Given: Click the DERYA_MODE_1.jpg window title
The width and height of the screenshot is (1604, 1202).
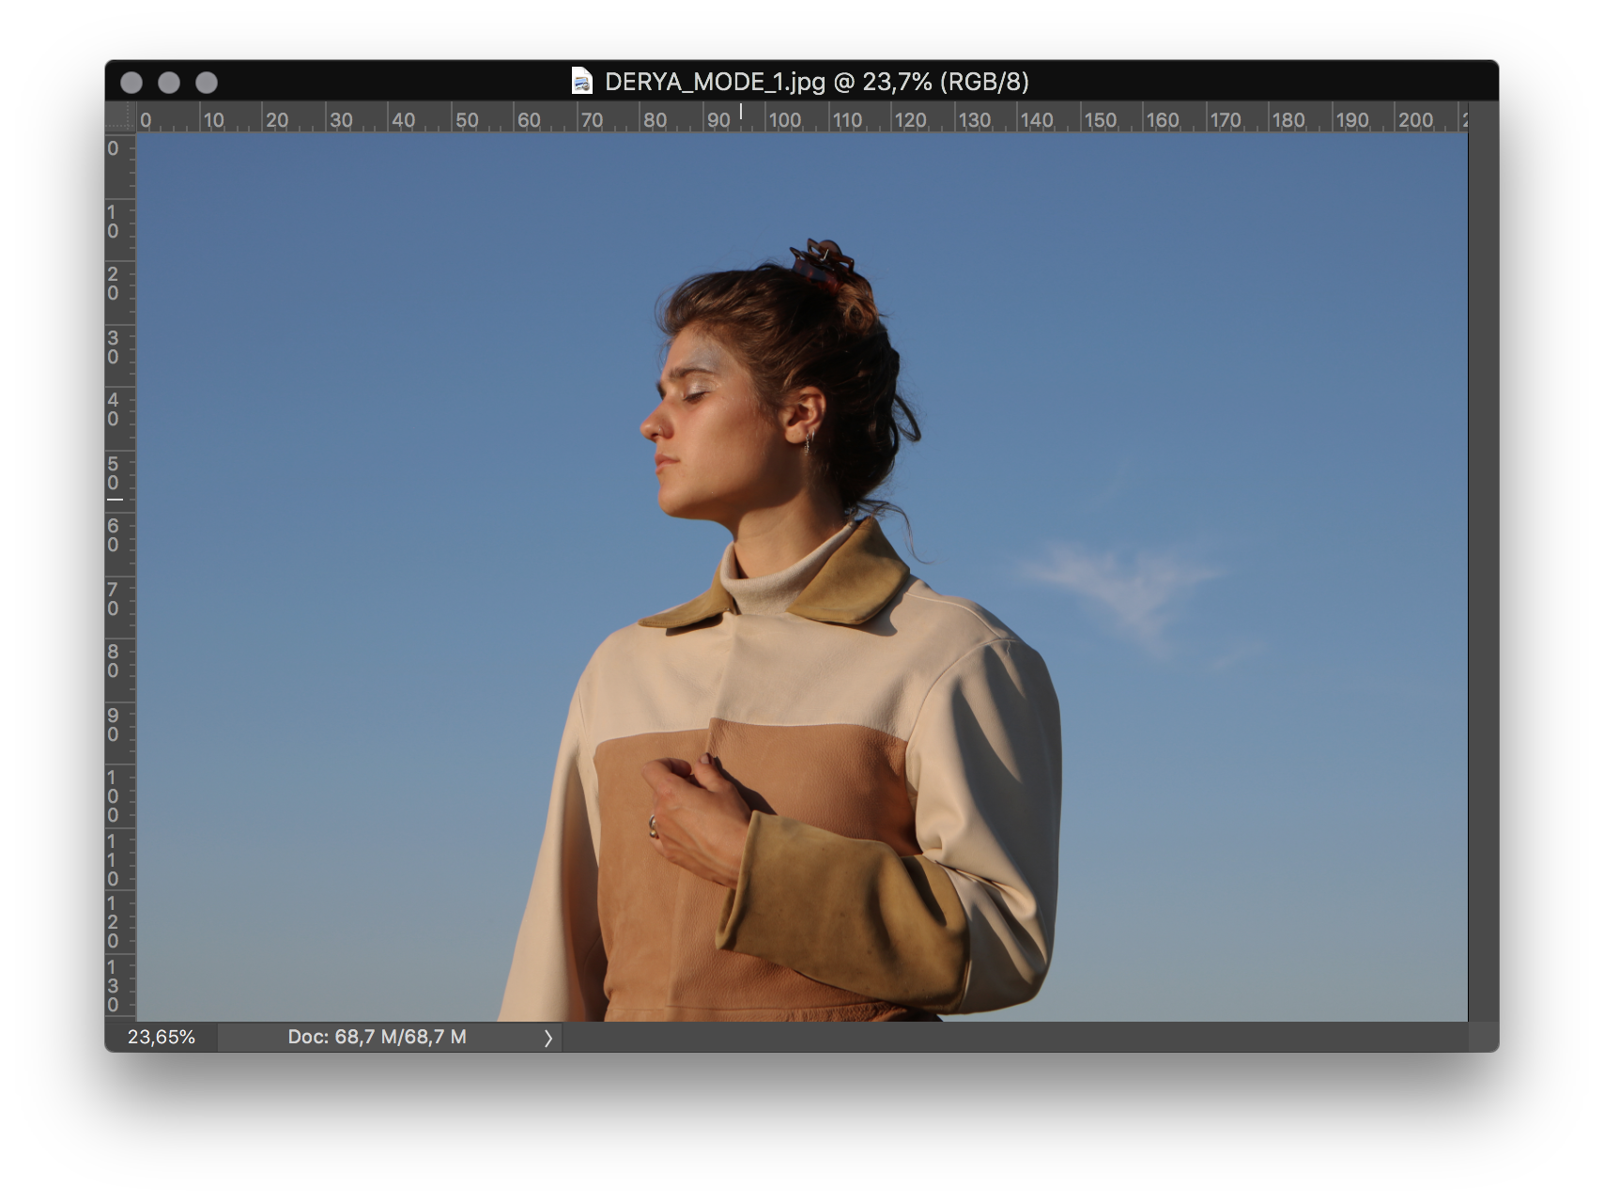Looking at the screenshot, I should (x=817, y=82).
